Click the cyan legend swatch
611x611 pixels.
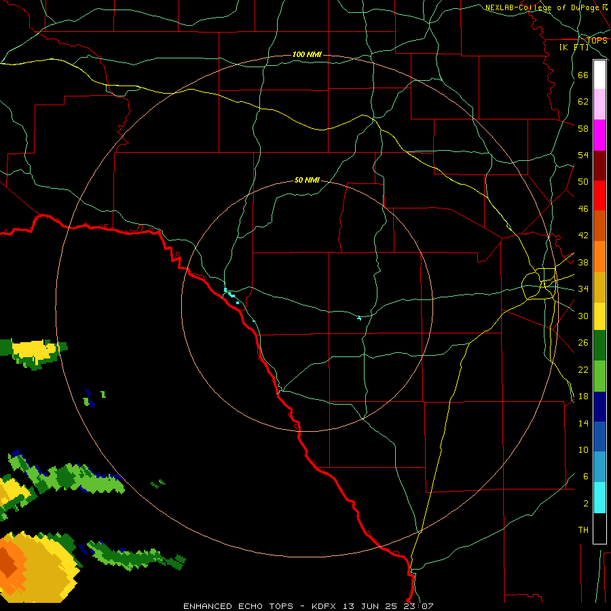click(599, 498)
